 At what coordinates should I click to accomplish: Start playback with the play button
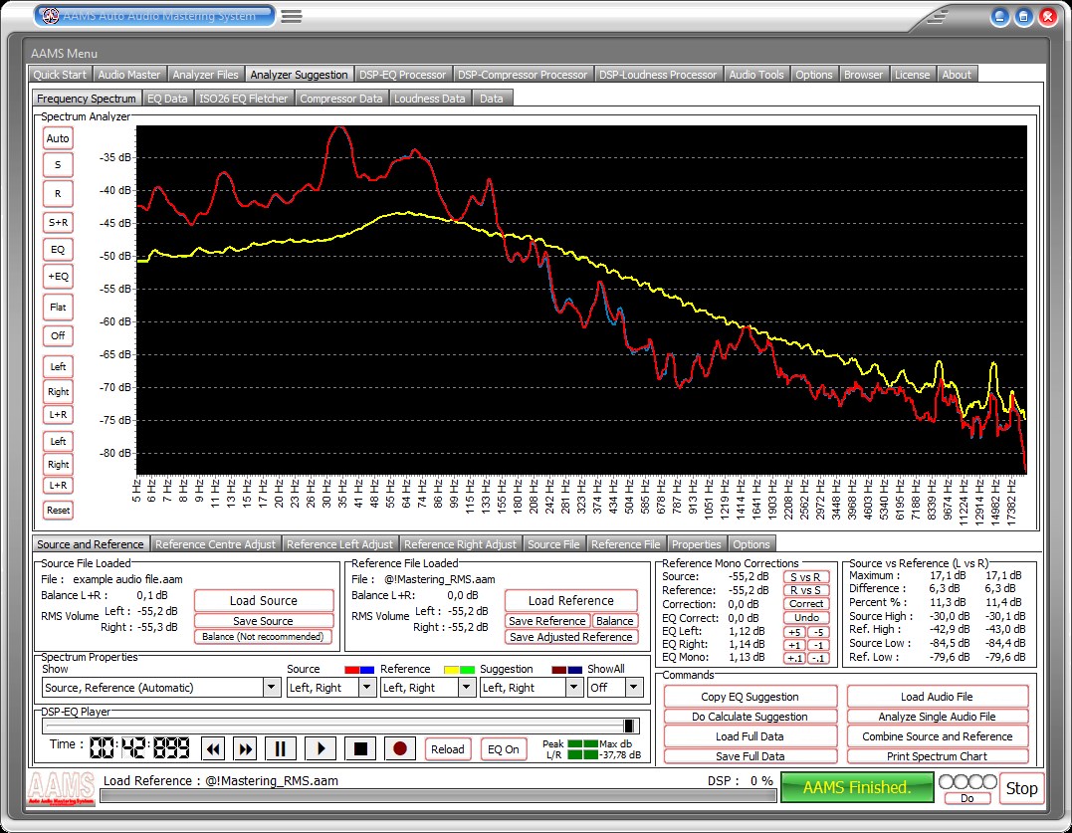click(x=321, y=749)
